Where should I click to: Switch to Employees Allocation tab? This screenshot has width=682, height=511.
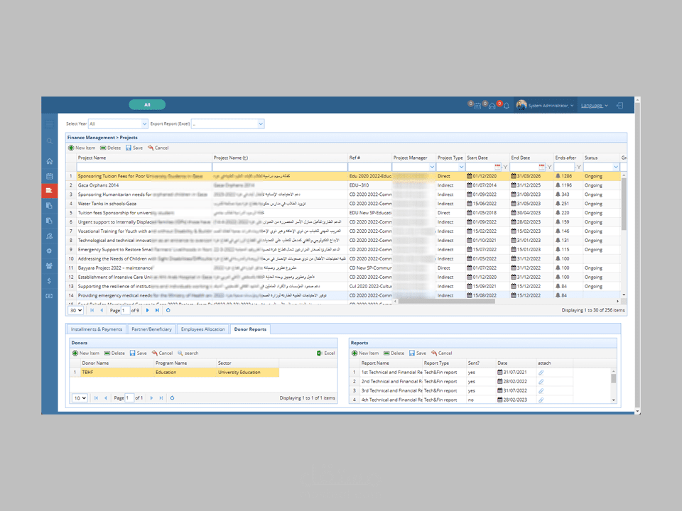point(202,329)
